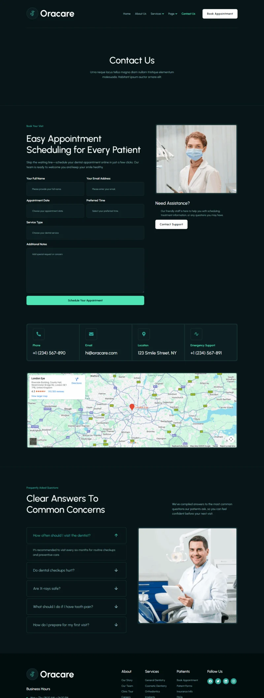Open the LinkedIn icon under Follow Us
This screenshot has height=698, width=264.
pos(226,681)
